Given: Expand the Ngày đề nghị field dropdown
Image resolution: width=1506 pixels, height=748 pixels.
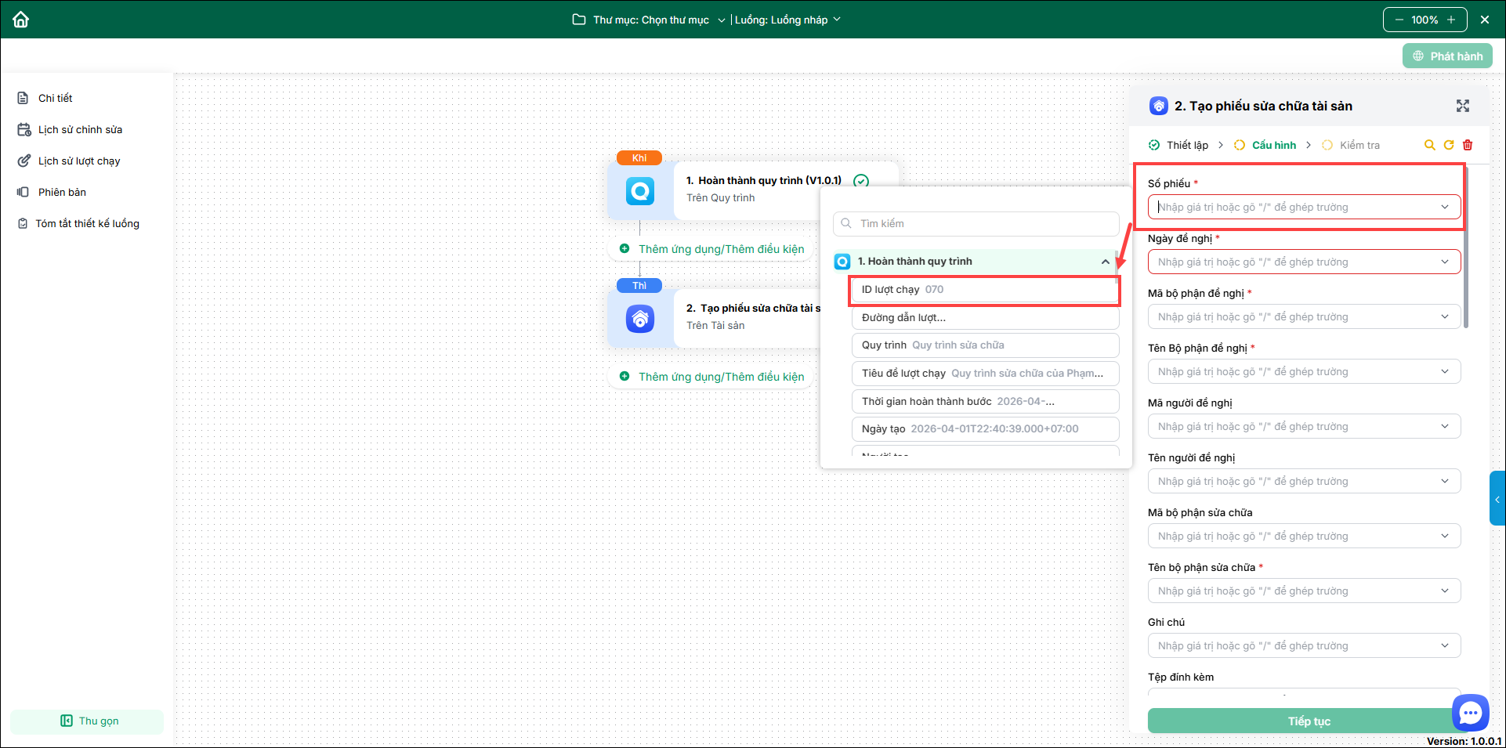Looking at the screenshot, I should (x=1444, y=262).
